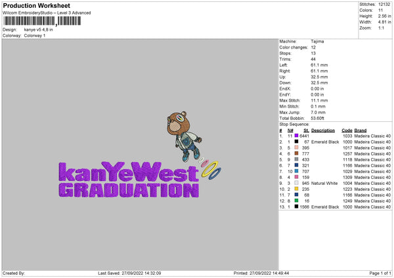The height and width of the screenshot is (278, 394).
Task: Click the 'Created By:' footer label
Action: pyautogui.click(x=14, y=273)
